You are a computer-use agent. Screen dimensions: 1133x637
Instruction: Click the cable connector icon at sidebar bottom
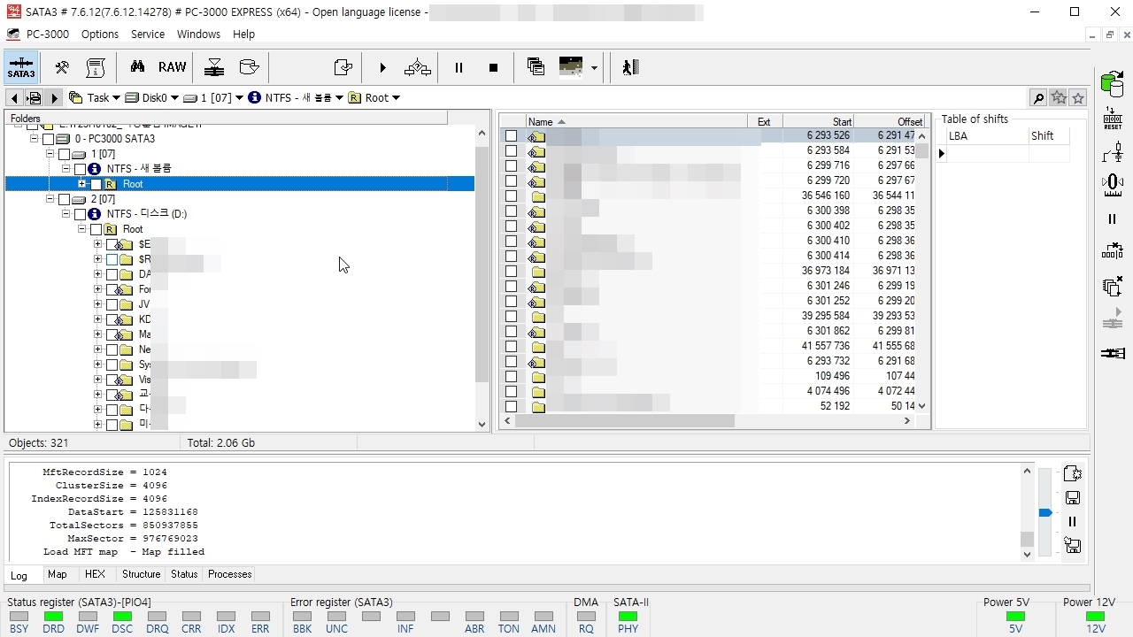[1113, 353]
